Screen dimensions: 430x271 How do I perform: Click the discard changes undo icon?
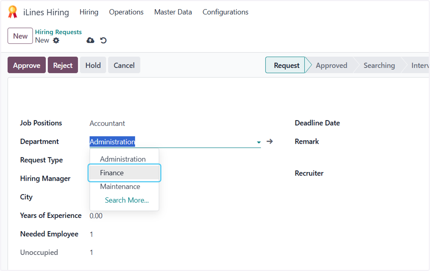click(x=104, y=41)
